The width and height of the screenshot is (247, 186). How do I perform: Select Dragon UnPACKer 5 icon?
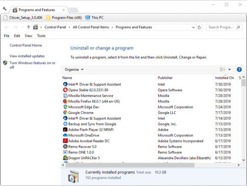click(65, 158)
